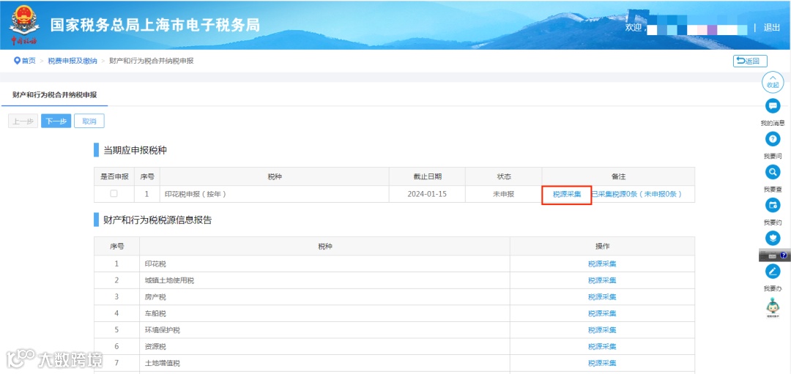Screen dimensions: 791x374
Task: Click the 返回 back button
Action: (x=750, y=61)
